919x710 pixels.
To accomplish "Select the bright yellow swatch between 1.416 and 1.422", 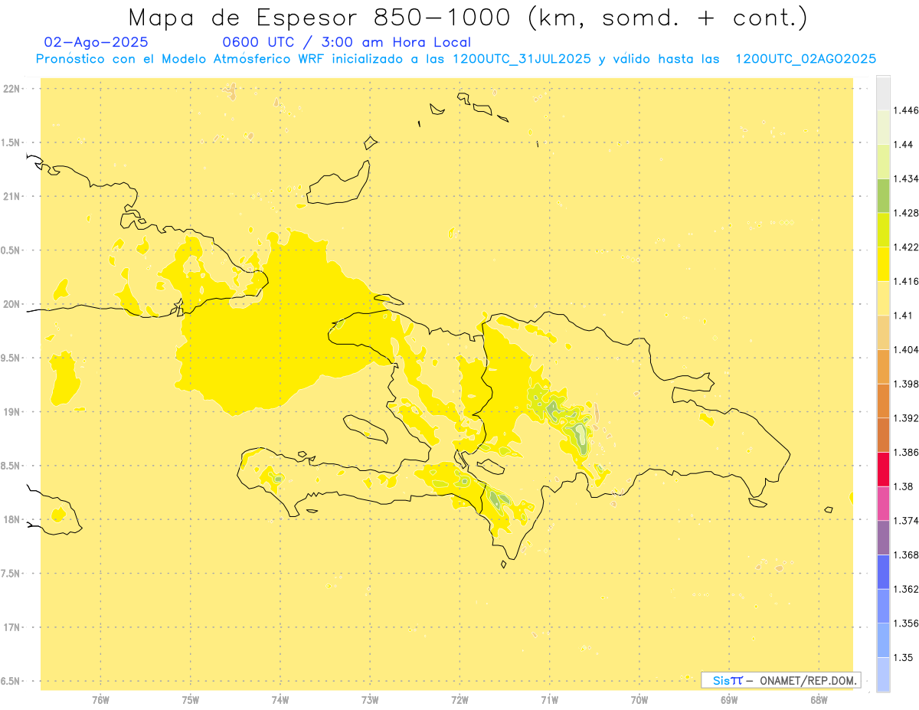I will pyautogui.click(x=883, y=264).
